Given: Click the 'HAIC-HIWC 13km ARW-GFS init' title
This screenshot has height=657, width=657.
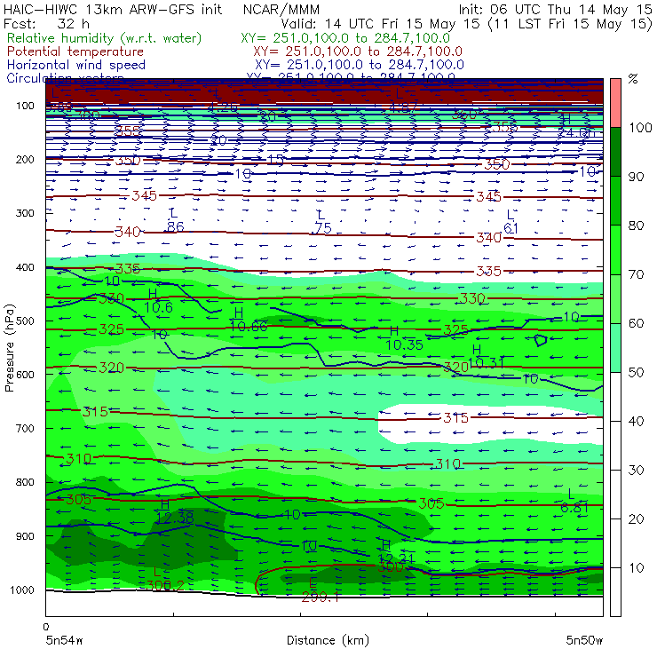Looking at the screenshot, I should [x=113, y=10].
